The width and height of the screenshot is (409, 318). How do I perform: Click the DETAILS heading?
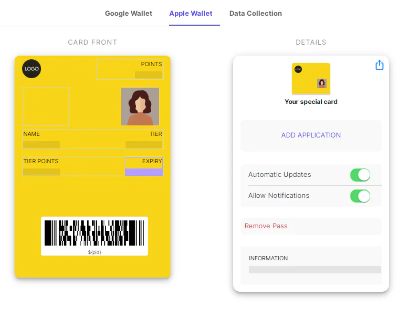point(311,42)
